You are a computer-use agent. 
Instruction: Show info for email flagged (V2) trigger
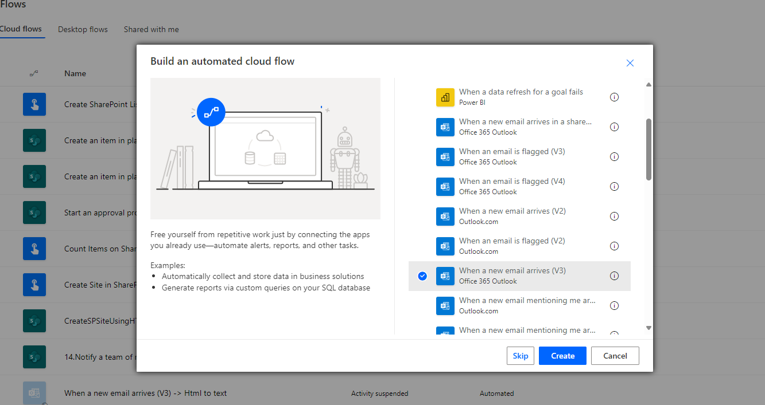(x=614, y=246)
